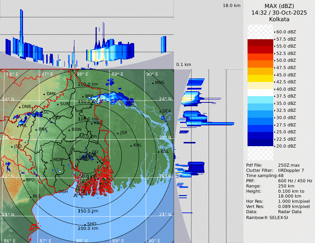
Task: Select the SHD station marker
Action: pyautogui.click(x=85, y=224)
